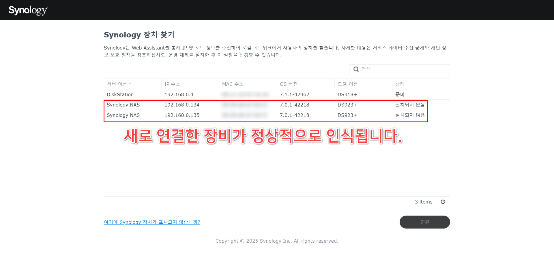This screenshot has width=554, height=253.
Task: Select Synology NAS row with IP 192.168.0.135
Action: pyautogui.click(x=277, y=115)
